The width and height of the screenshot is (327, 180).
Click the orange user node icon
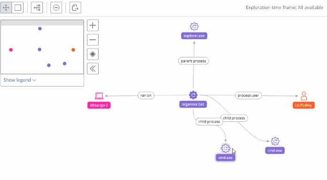click(304, 96)
